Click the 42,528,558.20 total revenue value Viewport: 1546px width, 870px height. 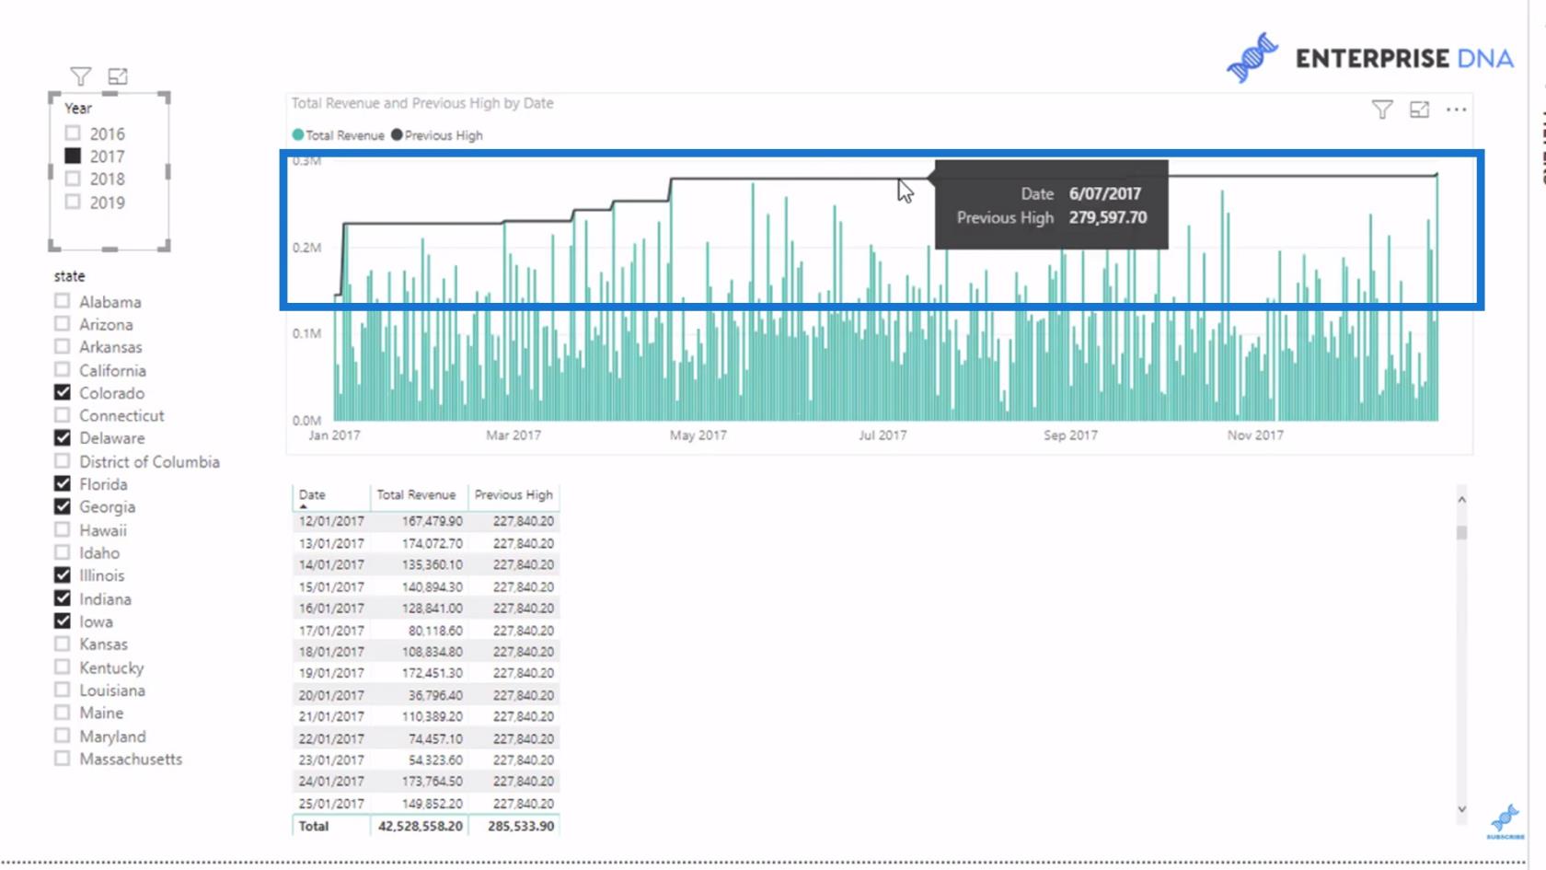420,826
